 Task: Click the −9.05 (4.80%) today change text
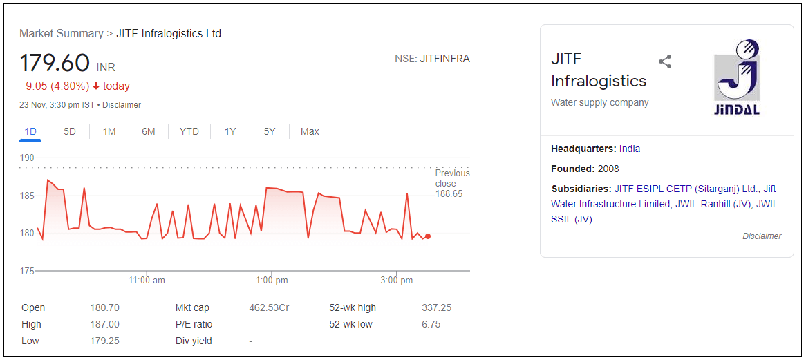pos(75,86)
